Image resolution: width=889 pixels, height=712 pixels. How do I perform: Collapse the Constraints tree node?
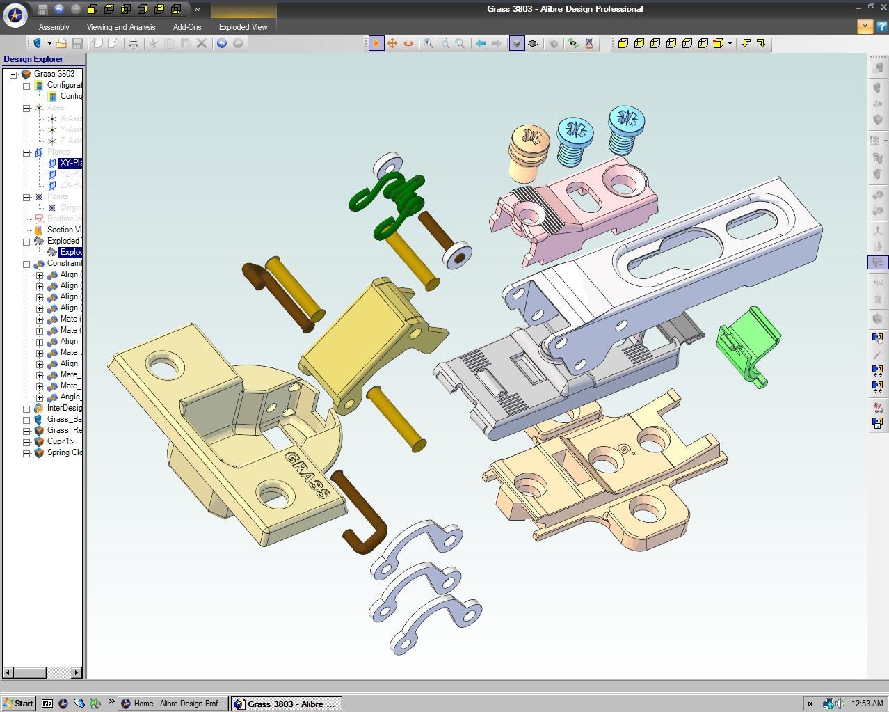[26, 264]
